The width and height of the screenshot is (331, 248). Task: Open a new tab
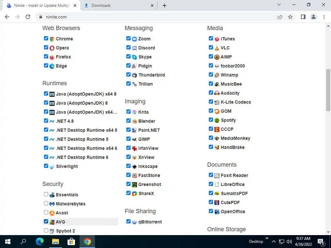pos(165,5)
